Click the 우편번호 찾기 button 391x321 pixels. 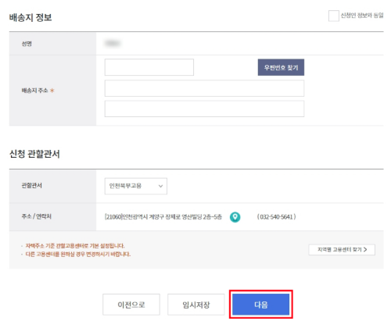(281, 67)
